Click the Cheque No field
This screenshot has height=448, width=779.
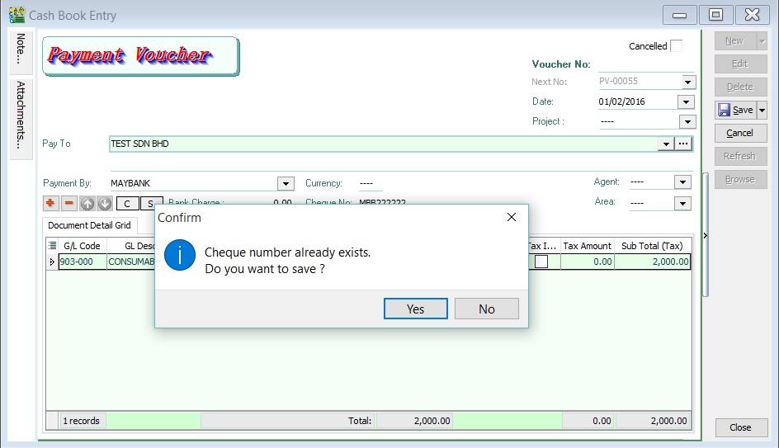tap(383, 202)
